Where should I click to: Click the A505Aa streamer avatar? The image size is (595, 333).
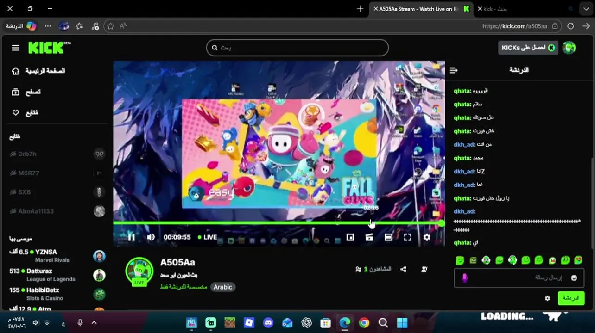pos(139,271)
